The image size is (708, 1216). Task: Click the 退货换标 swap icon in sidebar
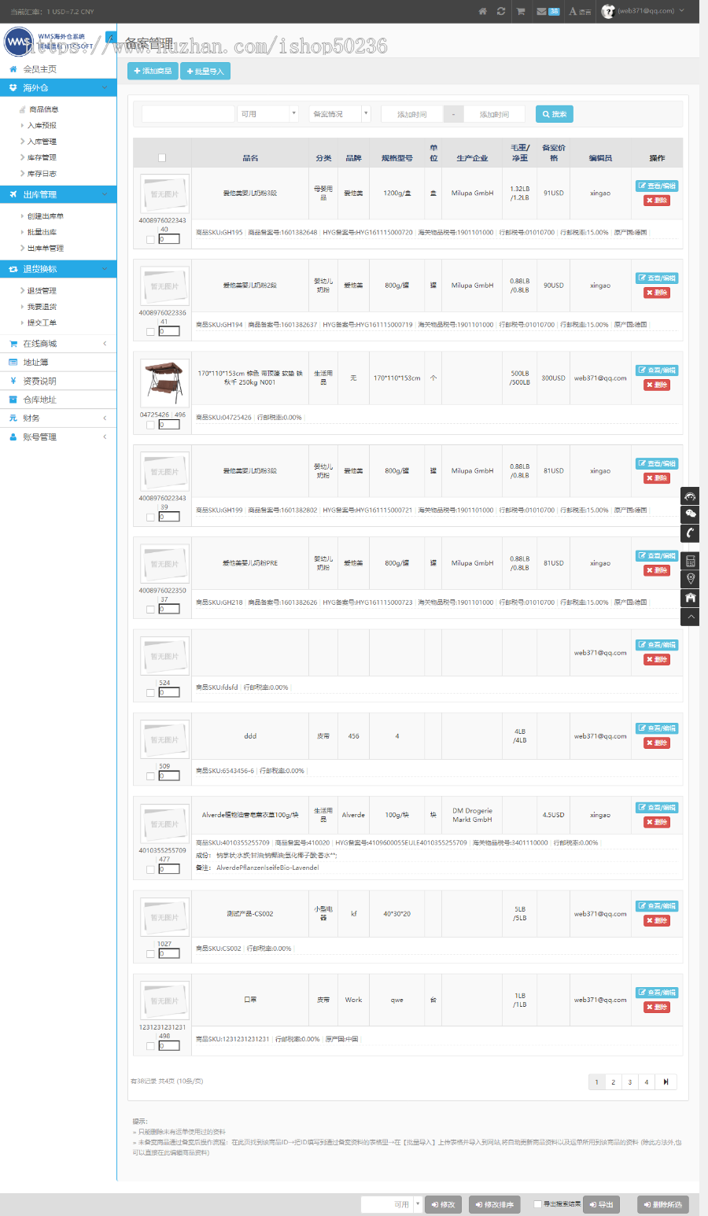(13, 269)
